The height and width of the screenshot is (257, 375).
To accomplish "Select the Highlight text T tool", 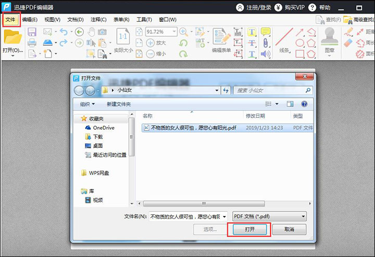I will point(252,32).
